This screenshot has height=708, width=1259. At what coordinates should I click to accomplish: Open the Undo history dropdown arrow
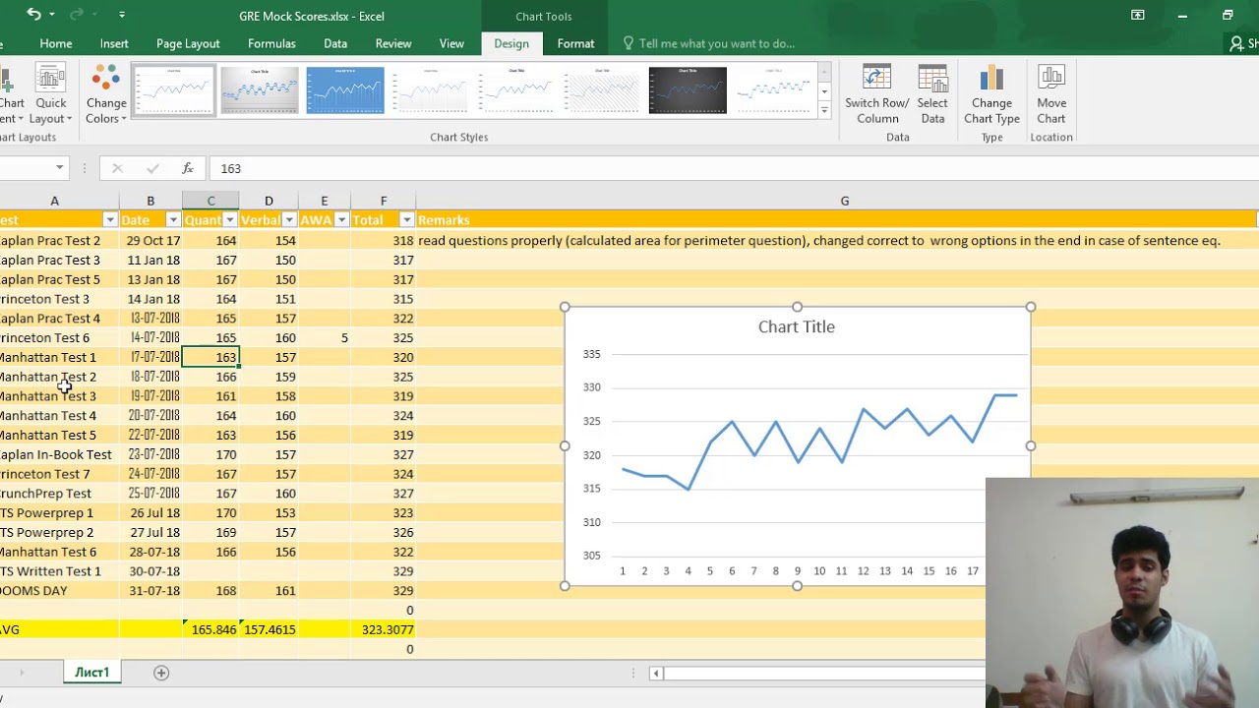(x=52, y=15)
